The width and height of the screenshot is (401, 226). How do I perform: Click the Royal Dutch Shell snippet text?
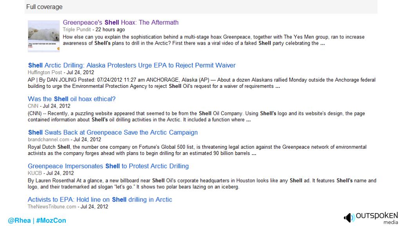(x=197, y=150)
